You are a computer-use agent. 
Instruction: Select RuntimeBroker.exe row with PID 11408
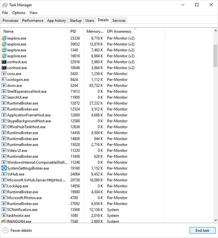coord(83,156)
